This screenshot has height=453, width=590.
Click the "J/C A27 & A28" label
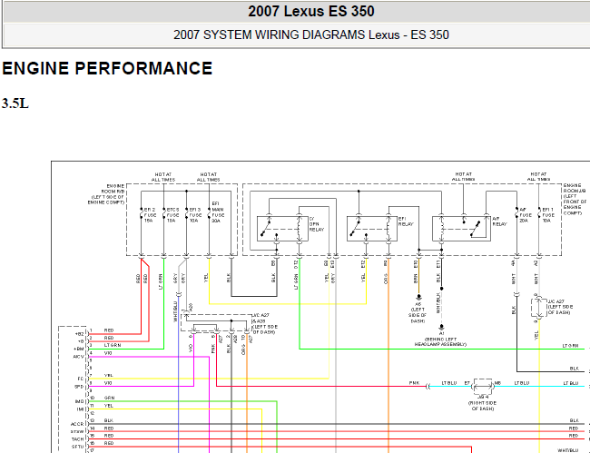265,323
